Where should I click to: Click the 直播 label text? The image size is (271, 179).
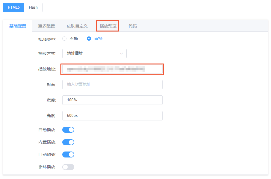pos(98,39)
